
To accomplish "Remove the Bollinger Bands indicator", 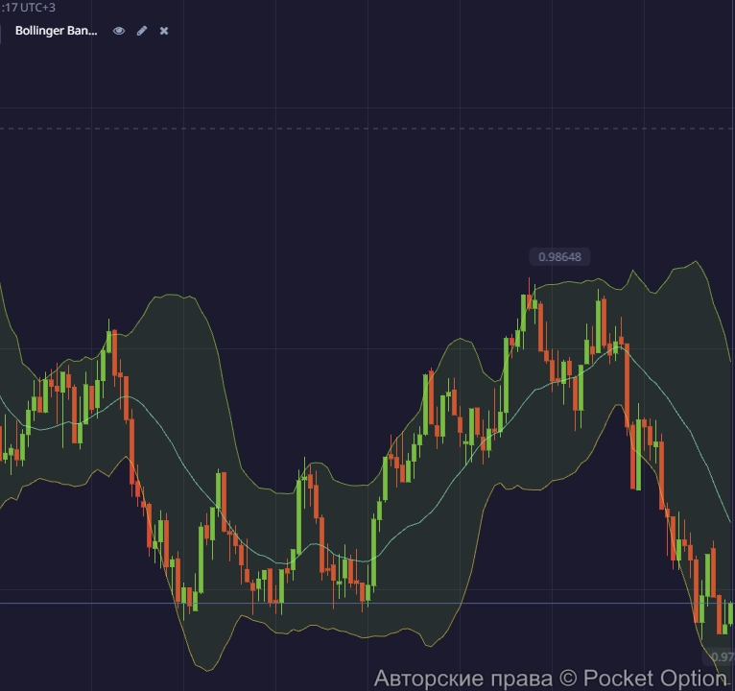I will tap(164, 31).
